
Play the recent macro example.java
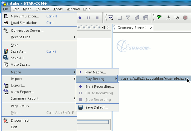[x=154, y=78]
